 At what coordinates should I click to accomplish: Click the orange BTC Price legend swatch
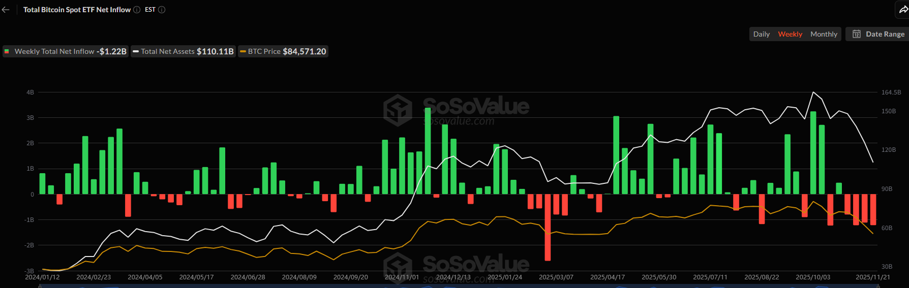tap(243, 51)
